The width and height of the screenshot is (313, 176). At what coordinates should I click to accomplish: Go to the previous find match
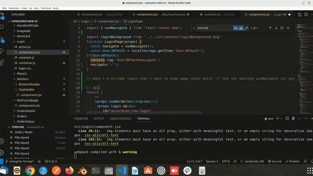point(270,28)
